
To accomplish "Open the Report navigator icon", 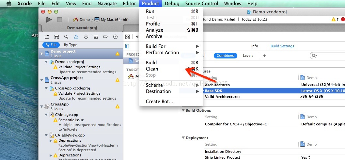I will click(115, 37).
